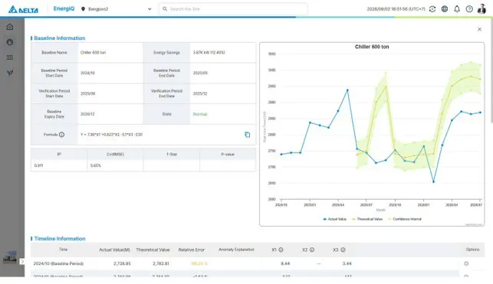Open the options gear for the 2024/10 row
Viewport: 493px width, 284px height.
point(466,263)
